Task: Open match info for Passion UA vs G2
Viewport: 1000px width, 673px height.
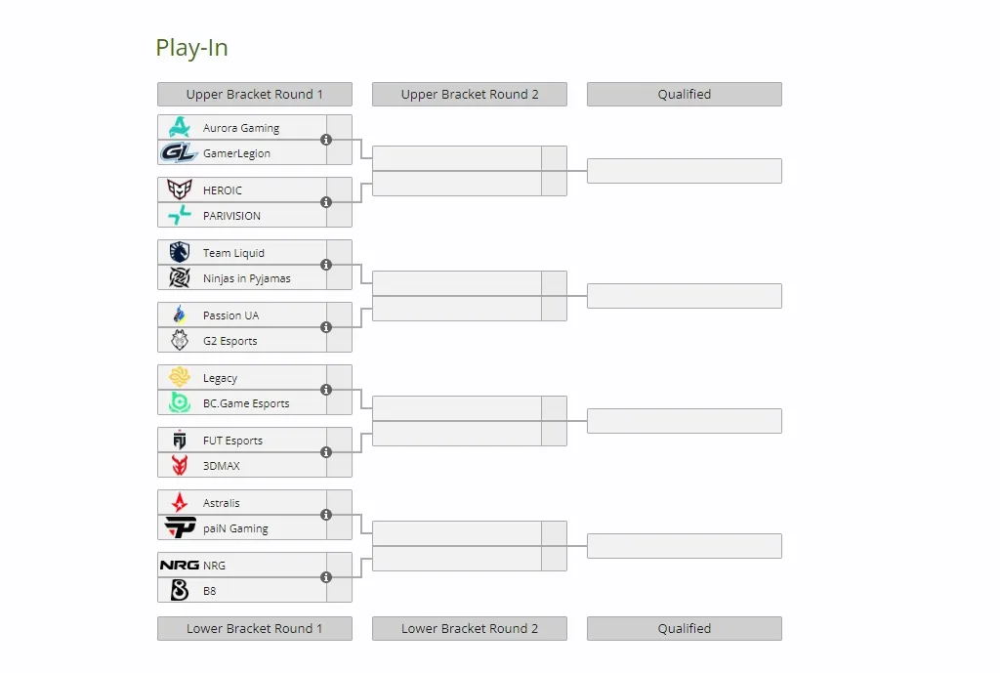Action: [326, 327]
